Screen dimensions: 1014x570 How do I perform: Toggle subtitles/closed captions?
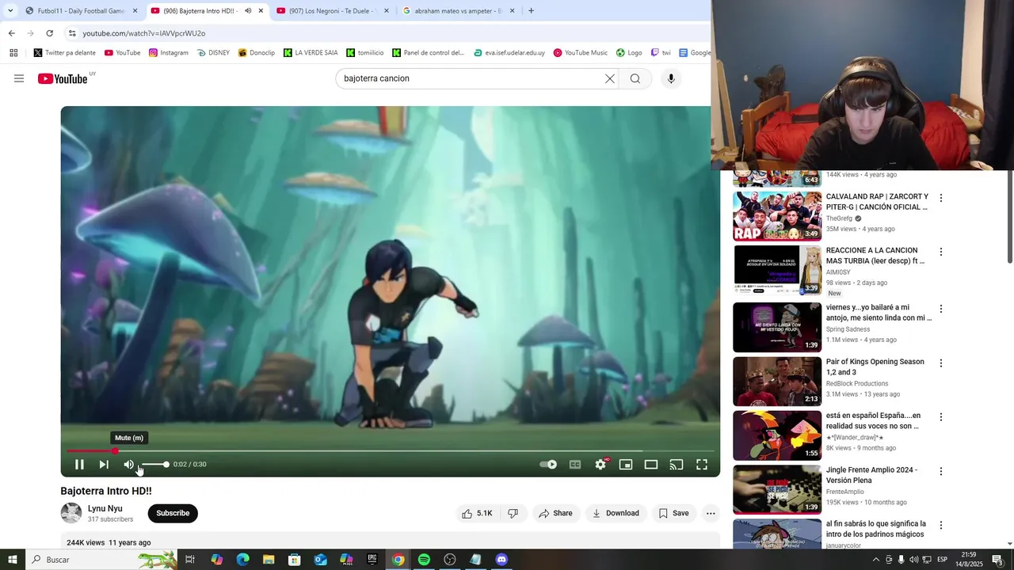point(575,465)
